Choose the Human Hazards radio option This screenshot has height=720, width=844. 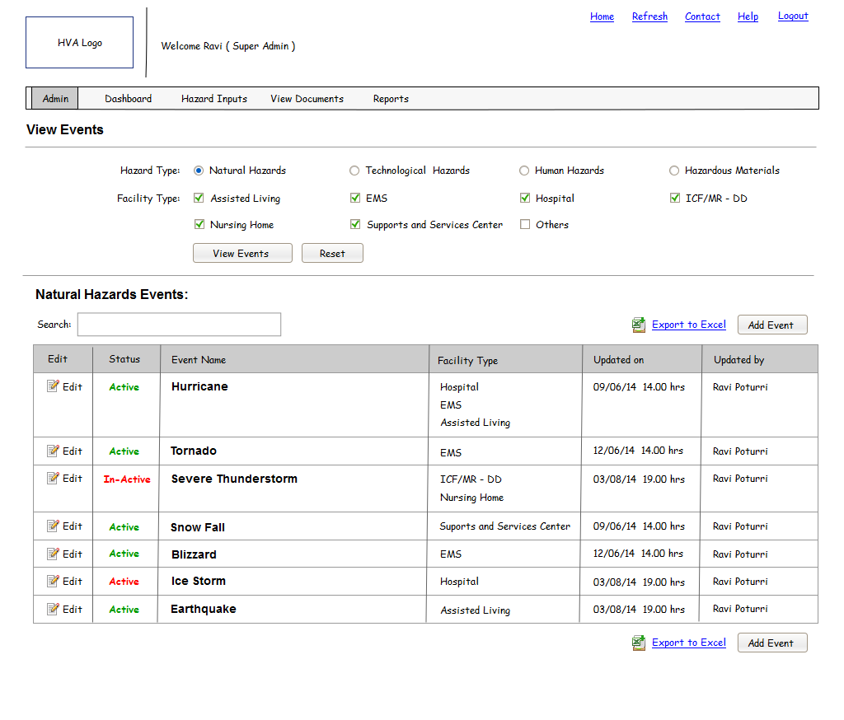click(x=524, y=171)
